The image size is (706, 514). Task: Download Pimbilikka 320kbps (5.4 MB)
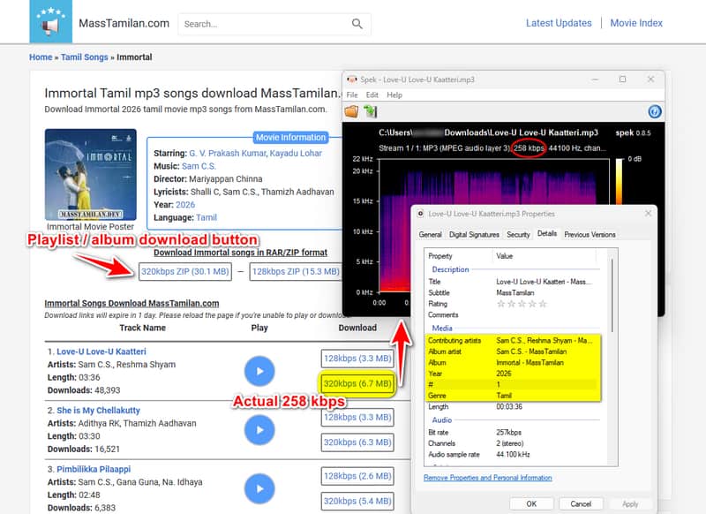click(x=357, y=501)
